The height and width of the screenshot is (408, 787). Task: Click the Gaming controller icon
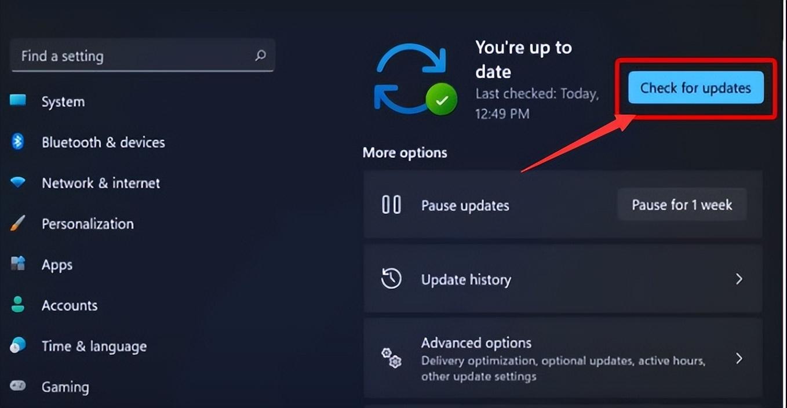point(18,386)
